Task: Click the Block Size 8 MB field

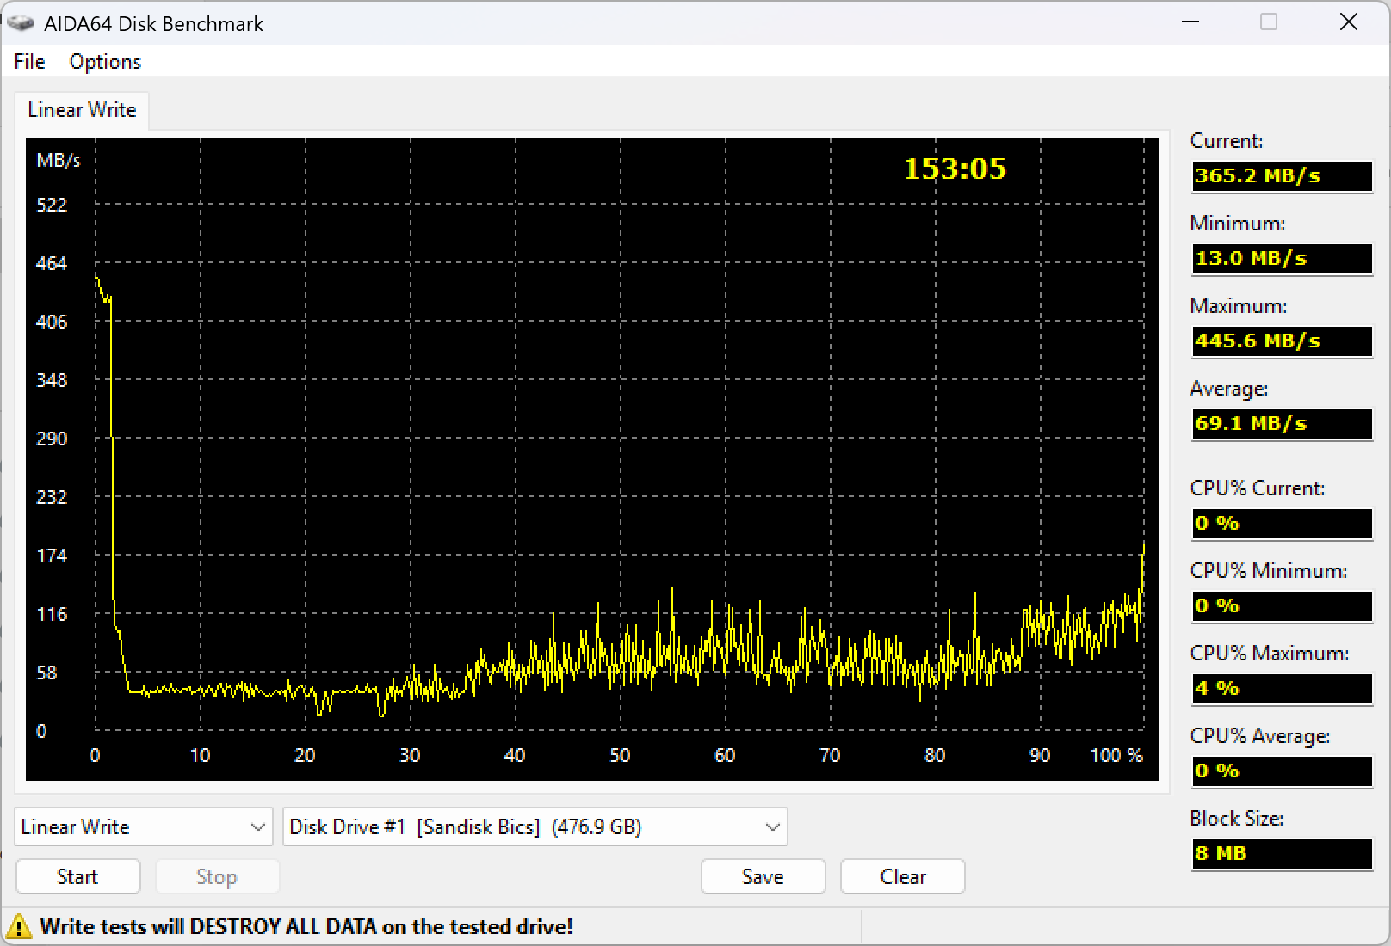Action: point(1282,853)
